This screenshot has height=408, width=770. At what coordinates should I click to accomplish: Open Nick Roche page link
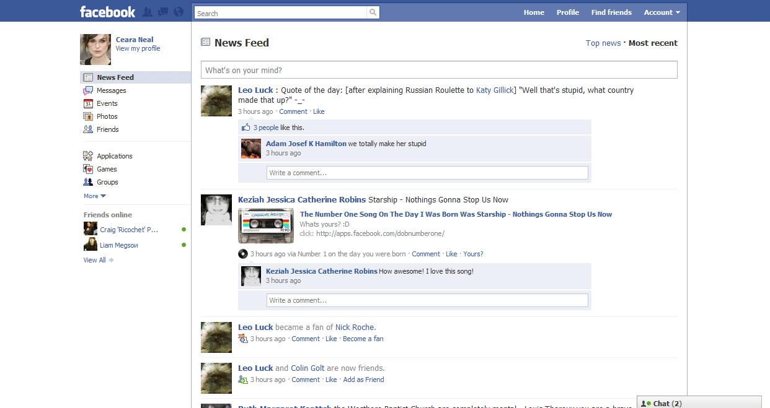coord(355,328)
